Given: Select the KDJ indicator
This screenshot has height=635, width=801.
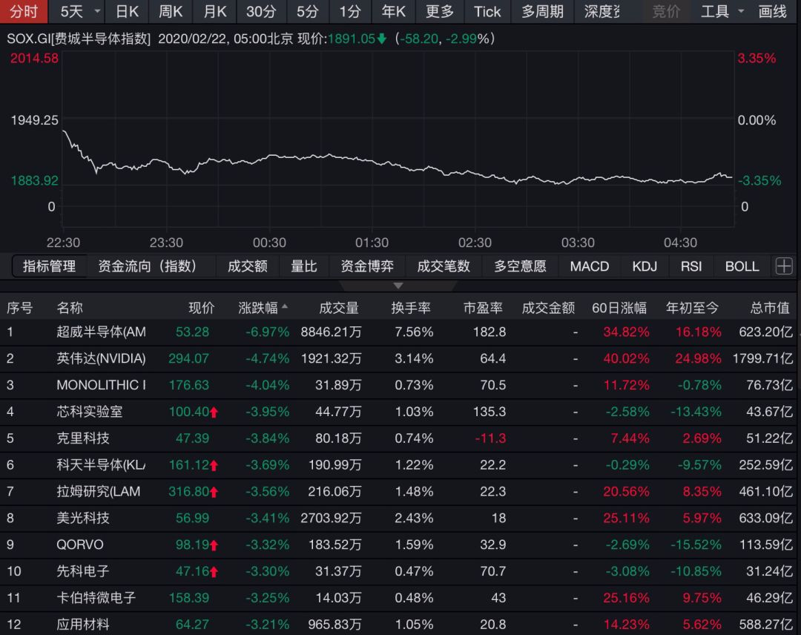Looking at the screenshot, I should (x=645, y=266).
